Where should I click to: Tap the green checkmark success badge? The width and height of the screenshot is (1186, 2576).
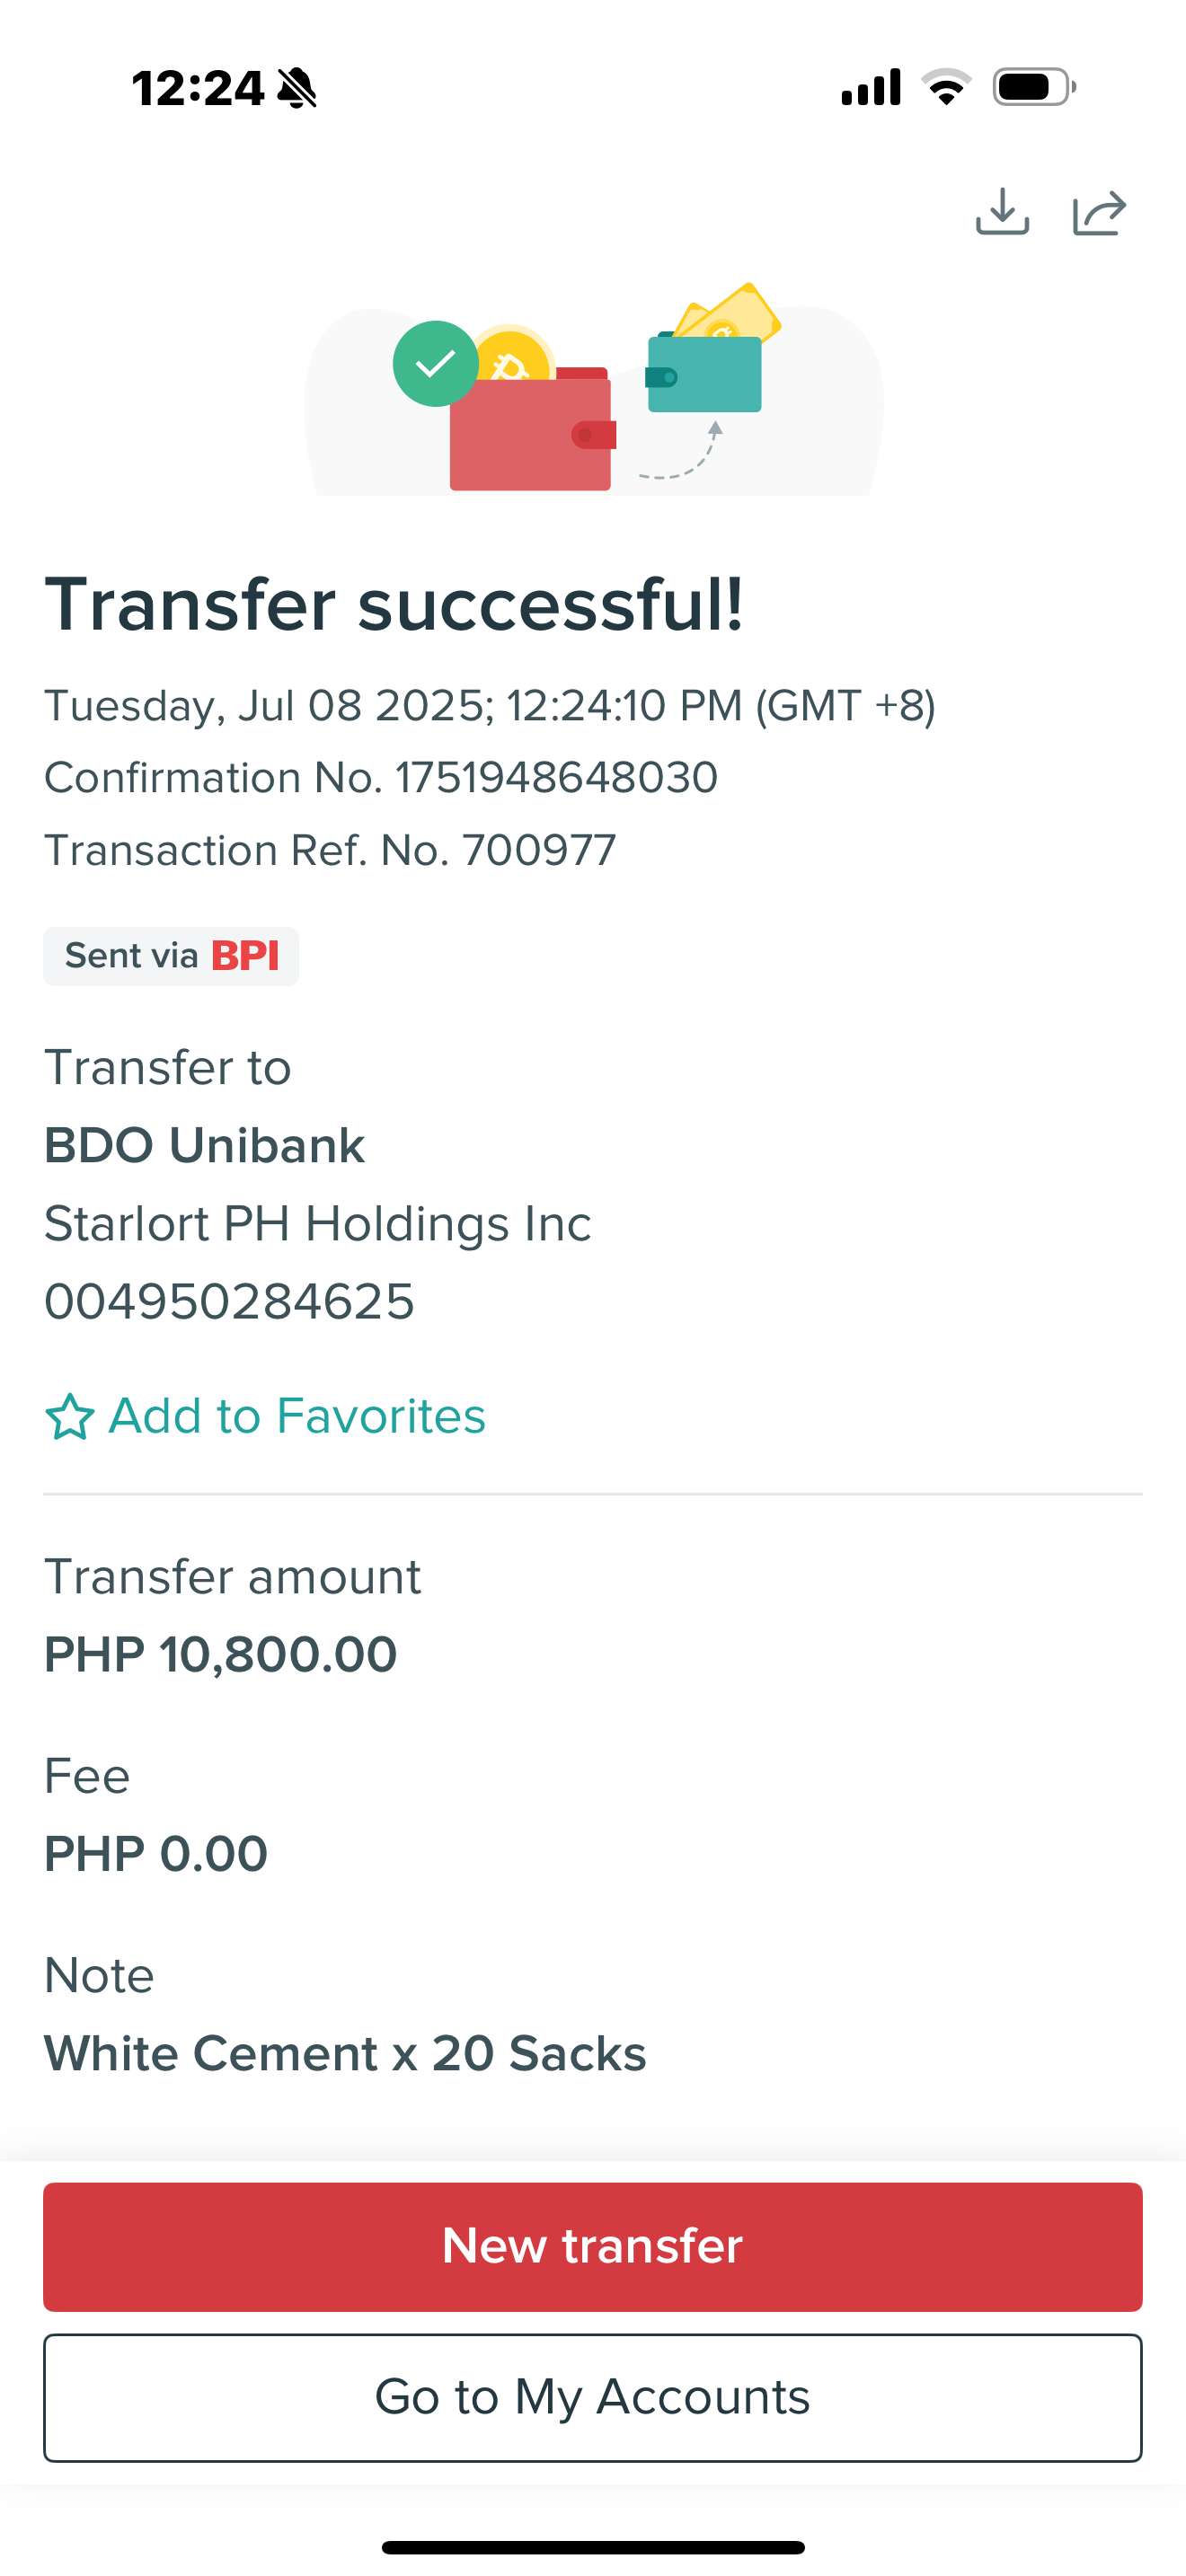click(x=435, y=363)
